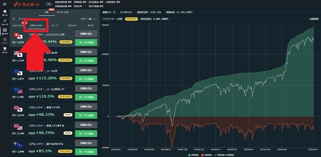This screenshot has height=157, width=321.
Task: Click euro/yen flag icon
Action: [x=18, y=72]
